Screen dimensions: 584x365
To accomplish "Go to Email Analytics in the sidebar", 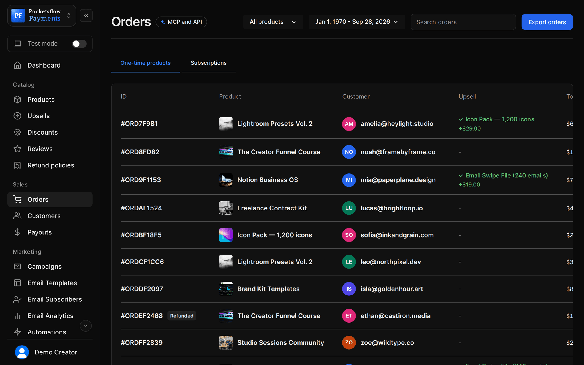I will click(50, 316).
